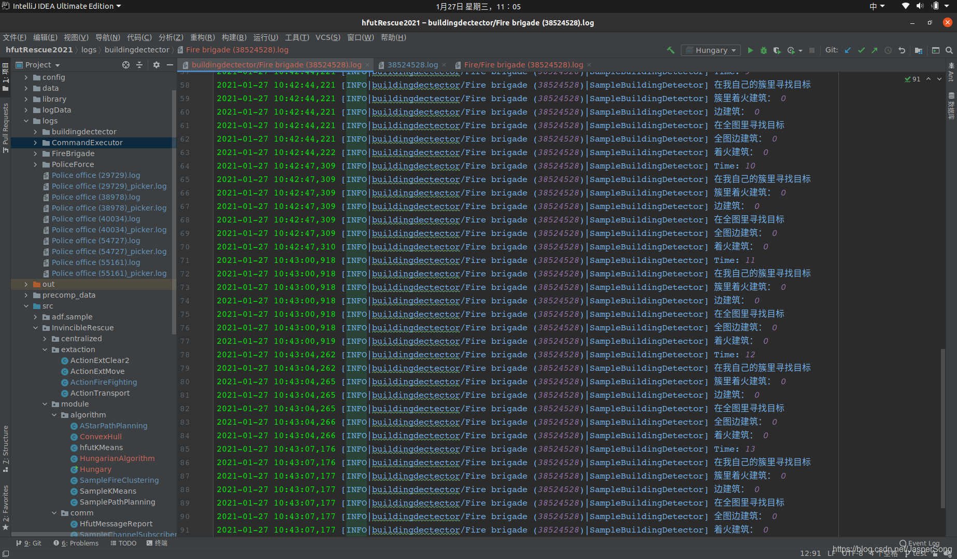The width and height of the screenshot is (957, 559).
Task: Open the Pull Requests side tool window
Action: (6, 127)
